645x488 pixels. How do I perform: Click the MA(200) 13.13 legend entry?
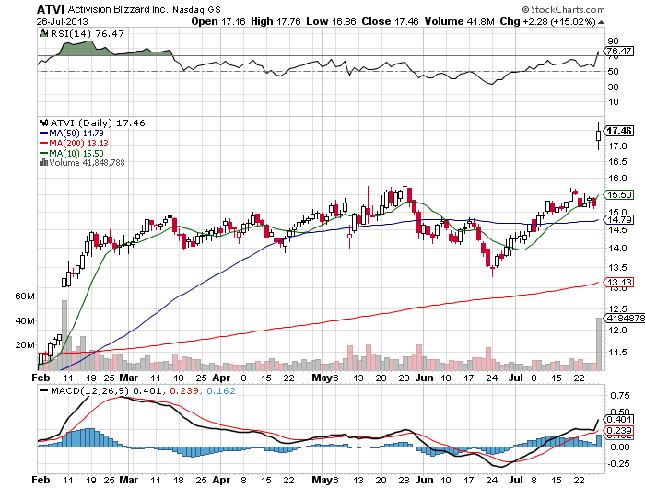click(74, 143)
